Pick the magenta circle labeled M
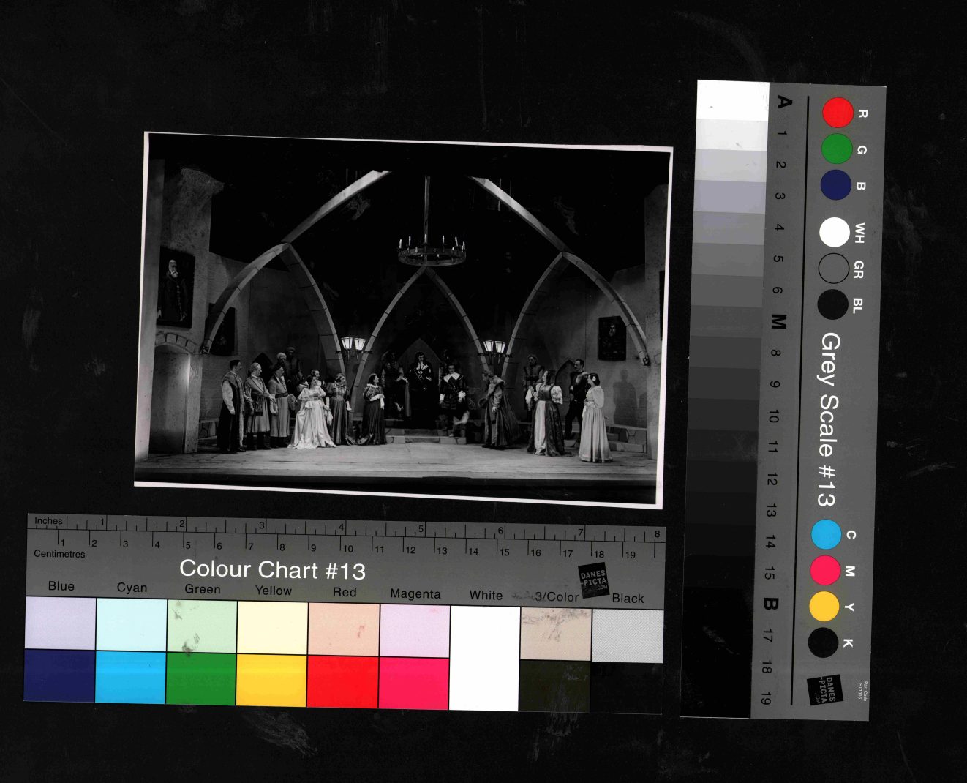Viewport: 967px width, 783px height. [x=825, y=570]
